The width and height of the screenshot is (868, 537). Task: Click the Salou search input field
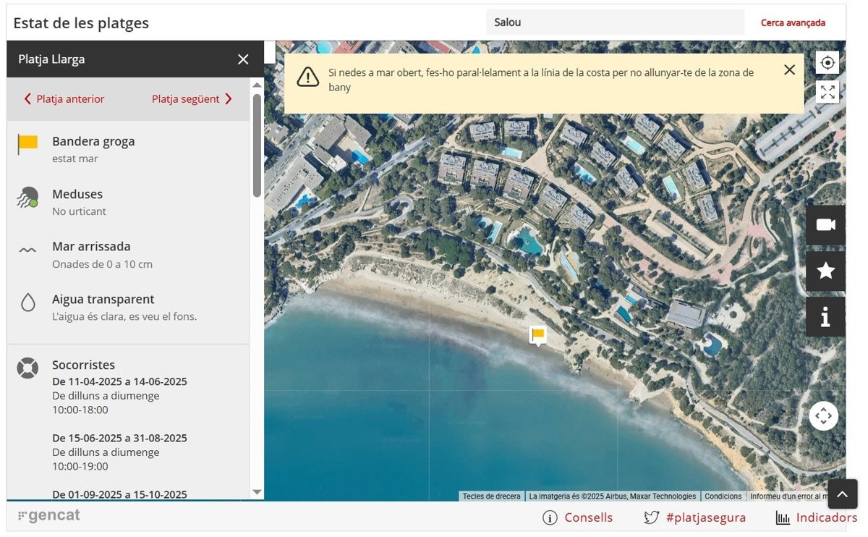[x=615, y=22]
